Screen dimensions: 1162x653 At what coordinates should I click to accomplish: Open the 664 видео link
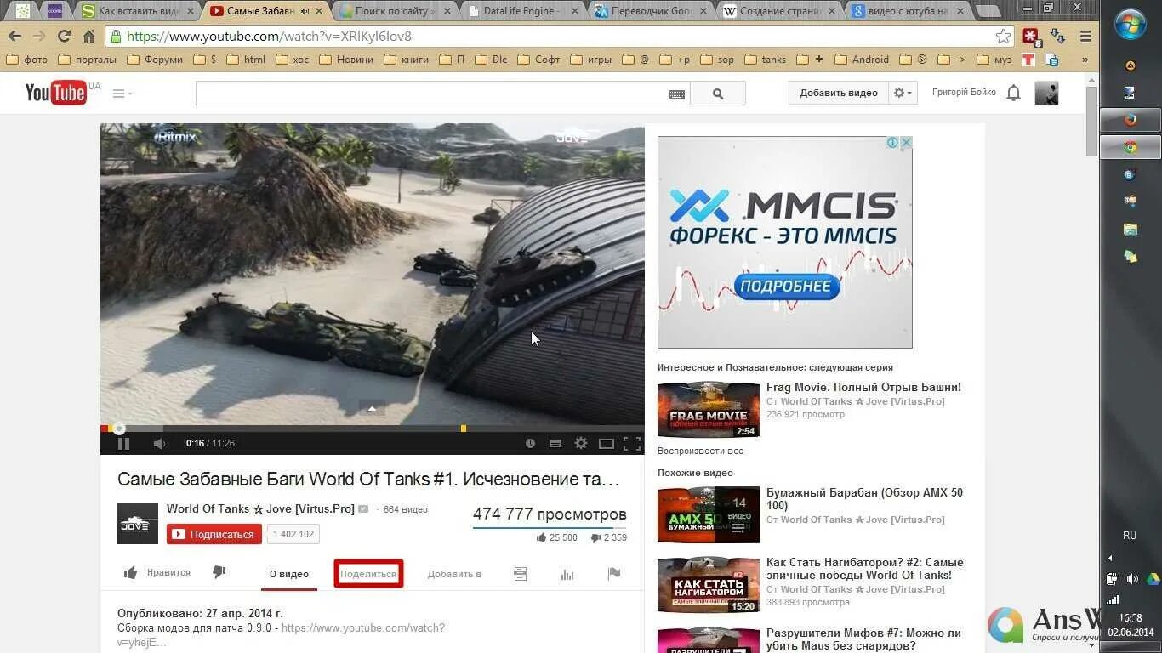406,509
